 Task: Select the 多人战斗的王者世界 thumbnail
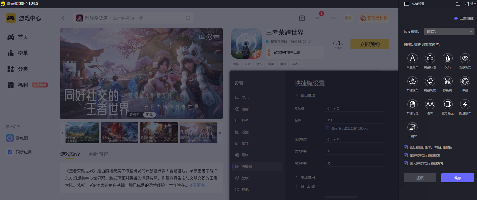tap(120, 133)
